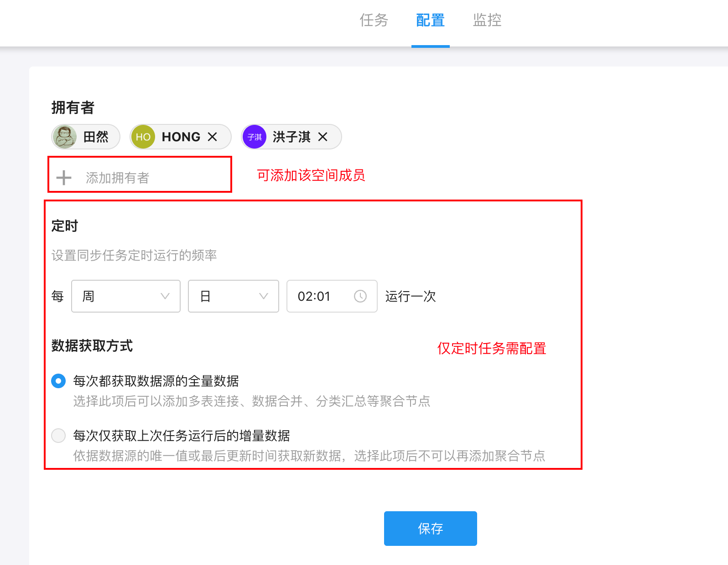Image resolution: width=728 pixels, height=565 pixels.
Task: Remove HONG from owners list
Action: point(213,137)
